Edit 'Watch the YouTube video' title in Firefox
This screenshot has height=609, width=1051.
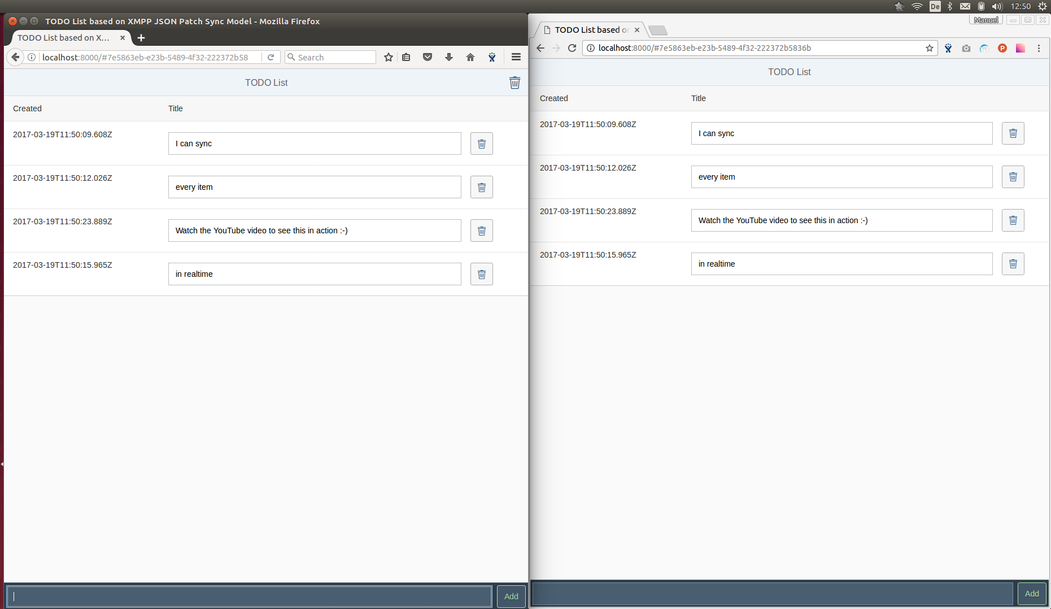[315, 230]
